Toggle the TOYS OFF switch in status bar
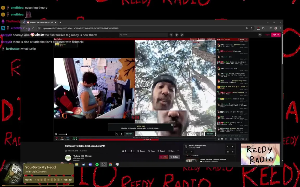The image size is (300, 187). point(68,139)
